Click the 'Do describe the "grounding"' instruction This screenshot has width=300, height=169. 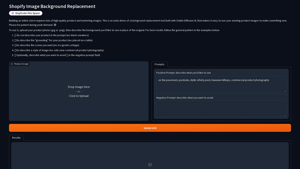point(54,40)
